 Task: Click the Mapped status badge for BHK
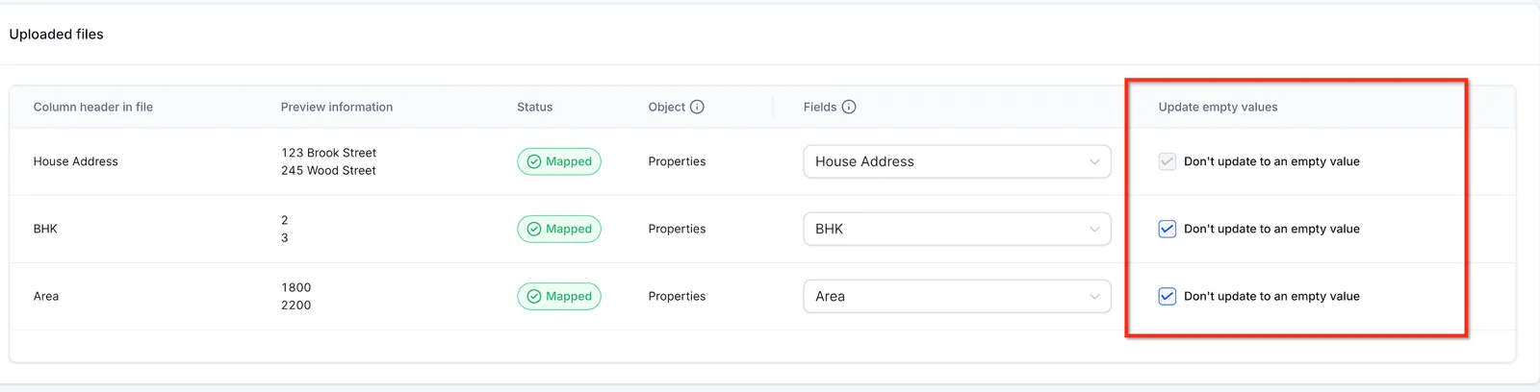(559, 229)
